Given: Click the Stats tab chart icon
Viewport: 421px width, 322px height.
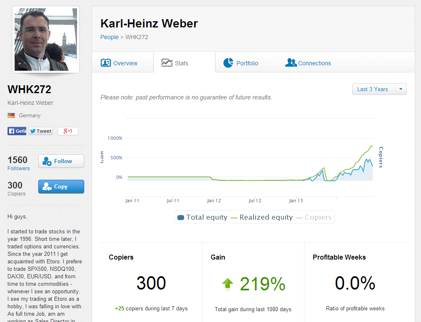Looking at the screenshot, I should coord(167,63).
